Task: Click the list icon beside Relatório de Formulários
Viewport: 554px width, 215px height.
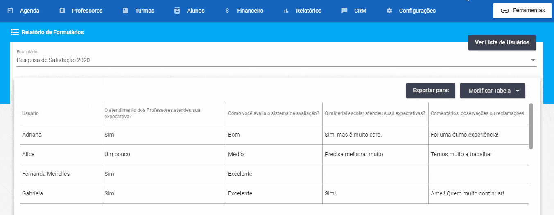Action: [15, 32]
